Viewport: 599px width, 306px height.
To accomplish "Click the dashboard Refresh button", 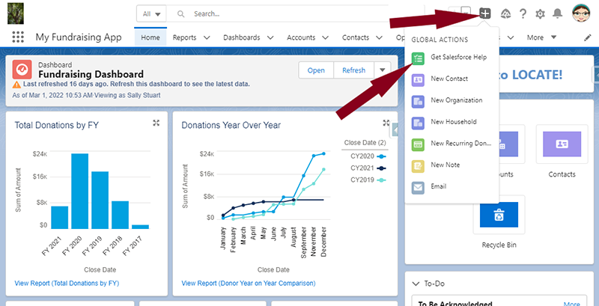I will coord(353,70).
